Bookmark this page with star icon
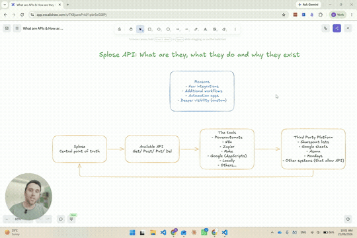This screenshot has height=238, width=357. 284,15
